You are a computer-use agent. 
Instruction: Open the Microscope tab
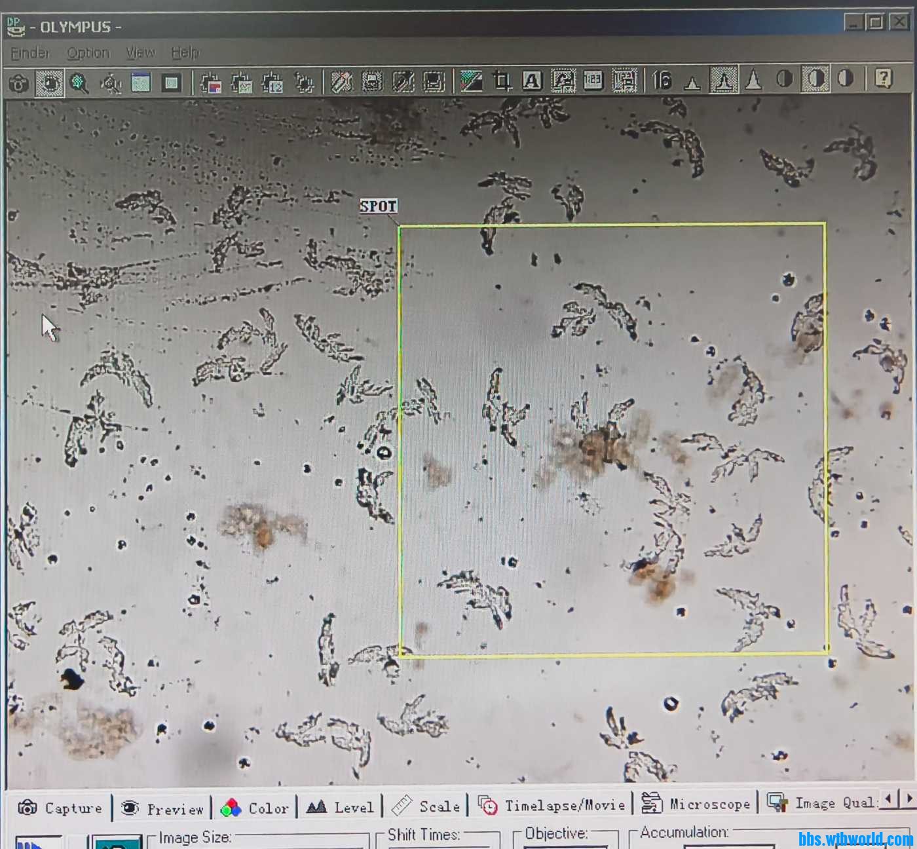point(696,804)
